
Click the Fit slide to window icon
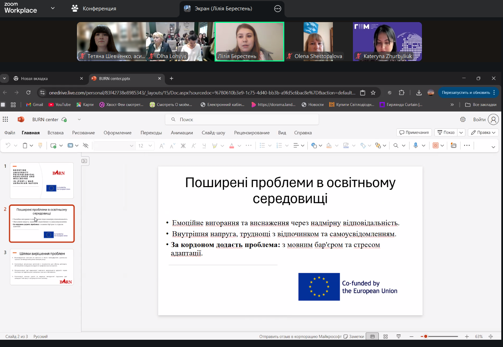click(491, 336)
